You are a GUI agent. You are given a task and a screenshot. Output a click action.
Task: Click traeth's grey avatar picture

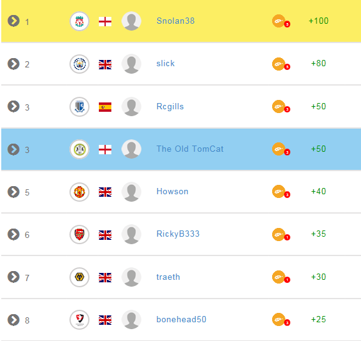(131, 277)
